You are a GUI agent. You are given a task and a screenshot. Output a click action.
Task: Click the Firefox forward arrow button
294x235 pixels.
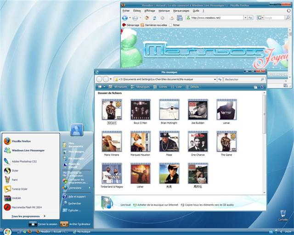pos(135,18)
